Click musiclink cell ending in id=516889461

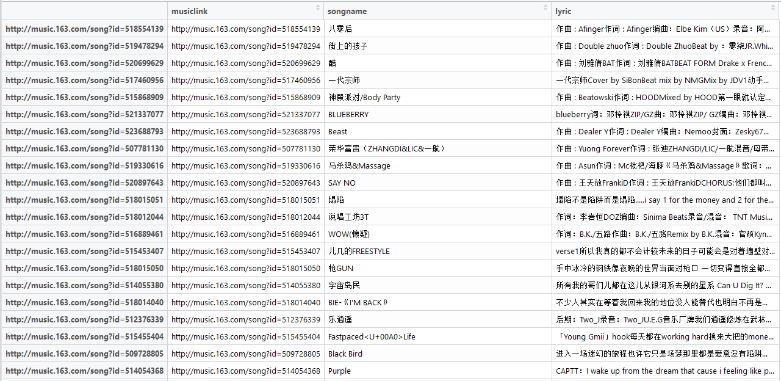click(x=246, y=234)
